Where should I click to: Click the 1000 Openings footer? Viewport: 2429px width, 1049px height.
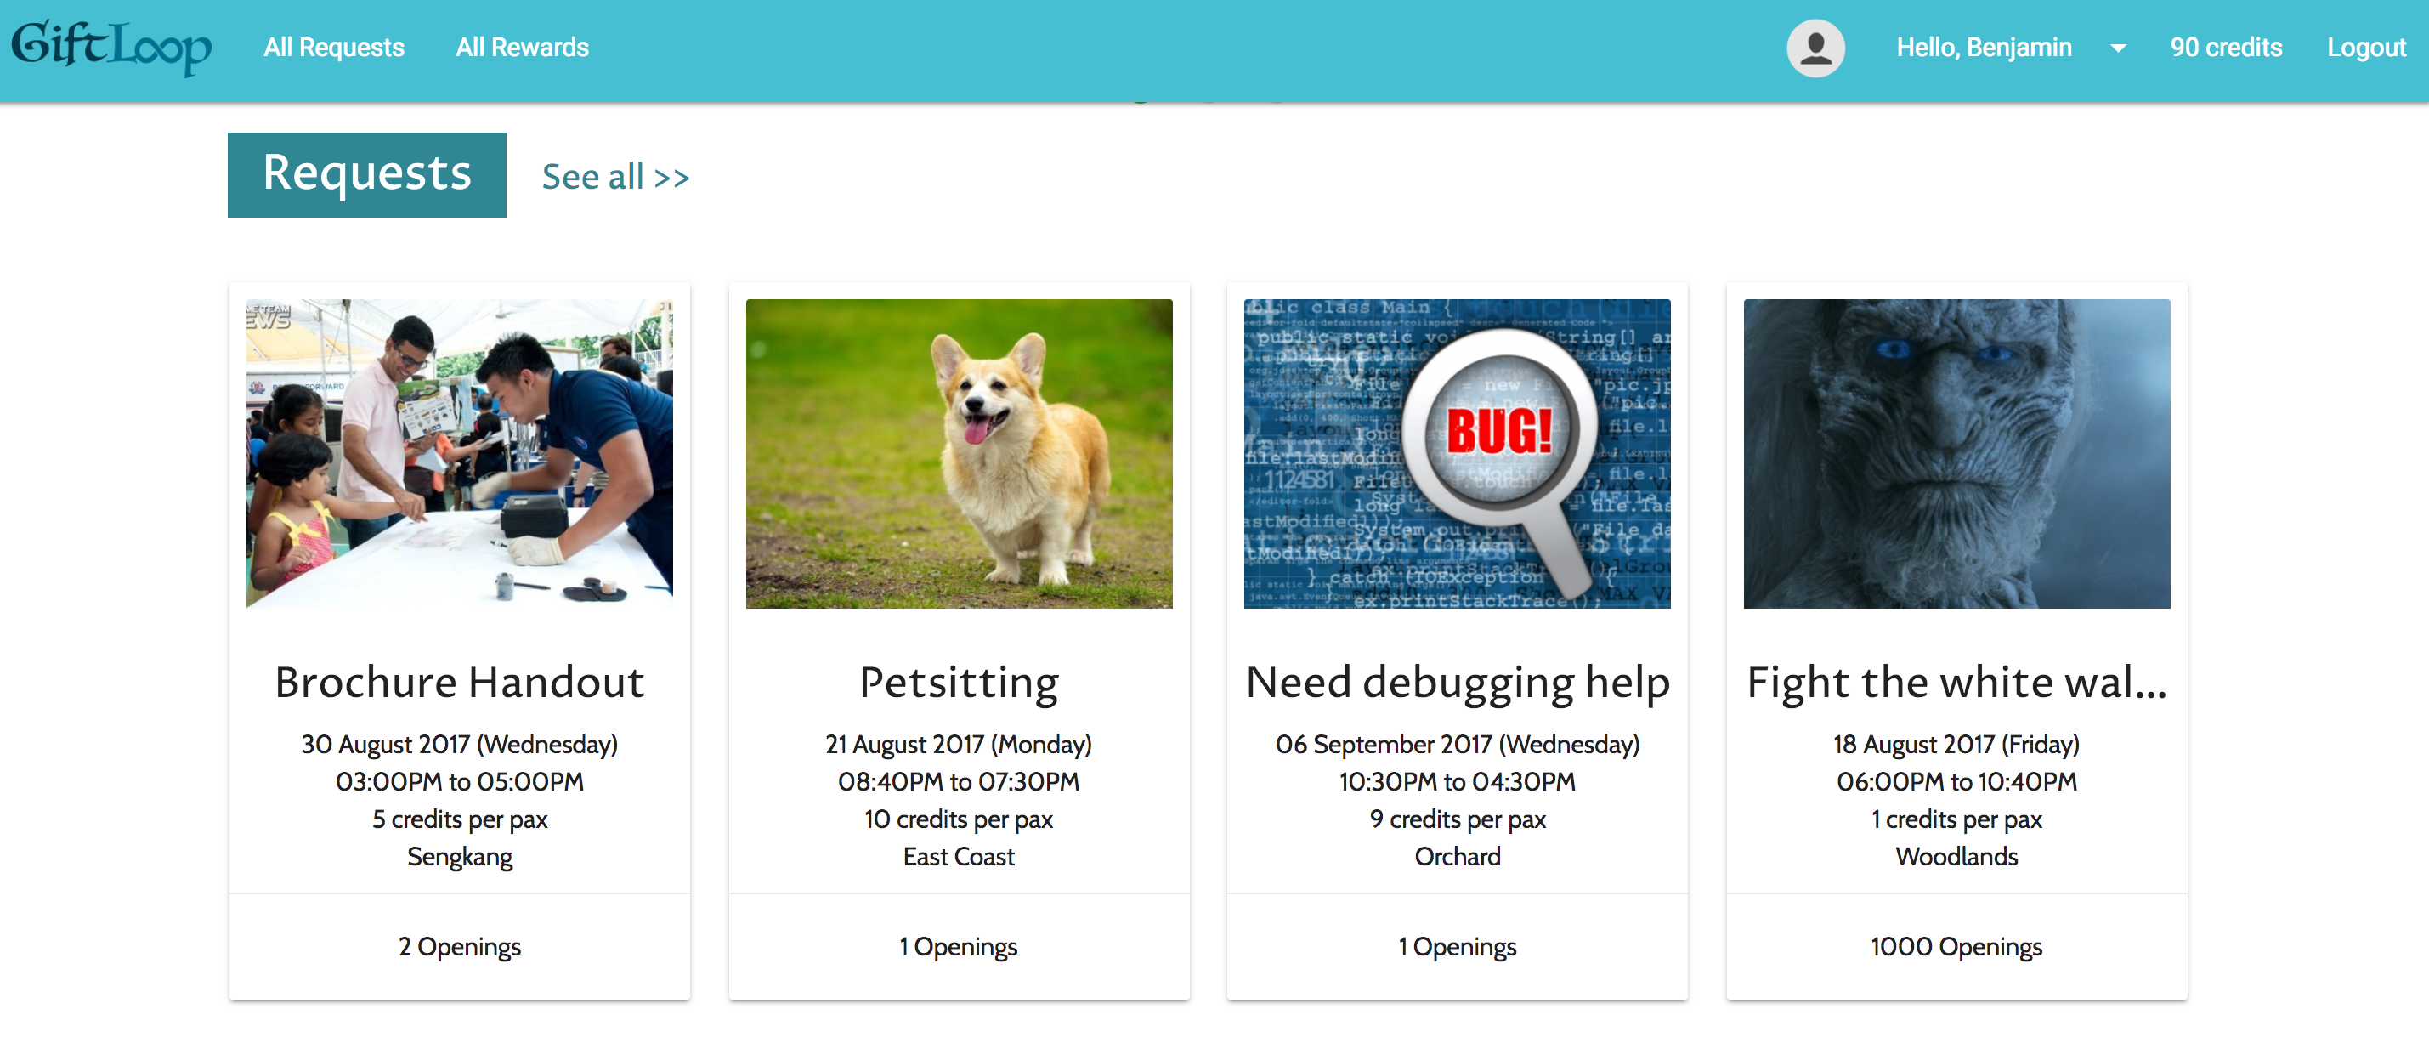pos(1956,946)
